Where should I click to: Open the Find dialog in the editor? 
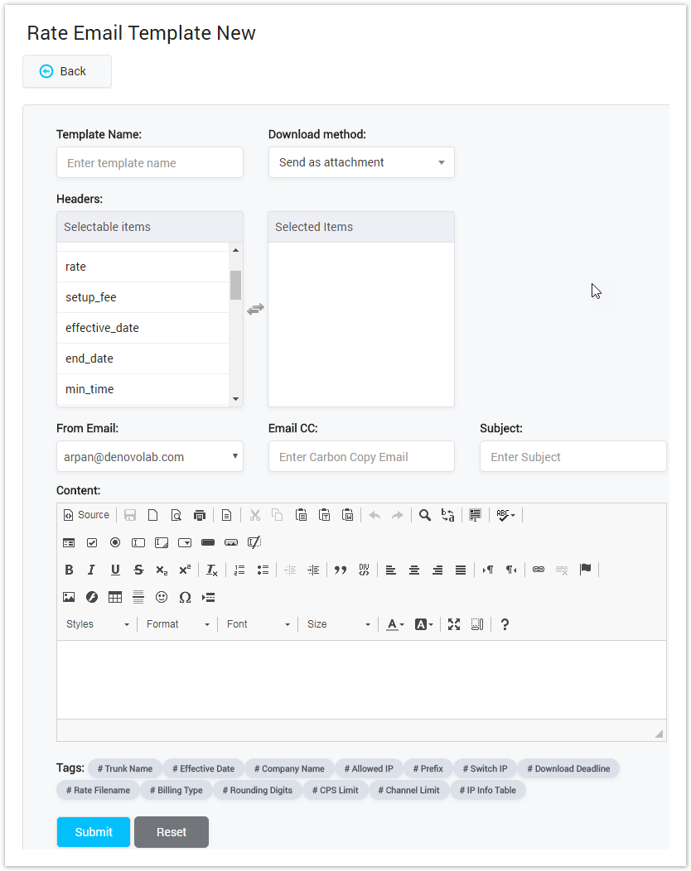pyautogui.click(x=425, y=514)
